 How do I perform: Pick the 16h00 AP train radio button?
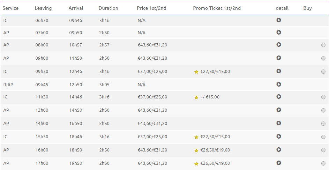[323, 150]
